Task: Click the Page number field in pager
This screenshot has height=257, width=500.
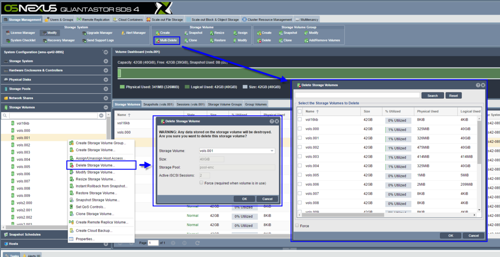Action: (153, 243)
